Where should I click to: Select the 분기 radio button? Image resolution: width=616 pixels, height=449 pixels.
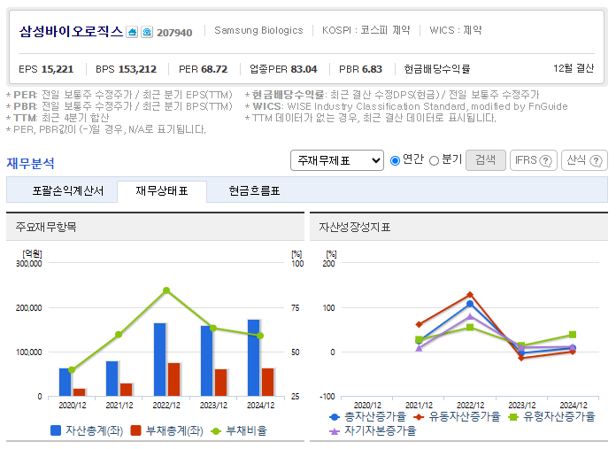point(434,160)
